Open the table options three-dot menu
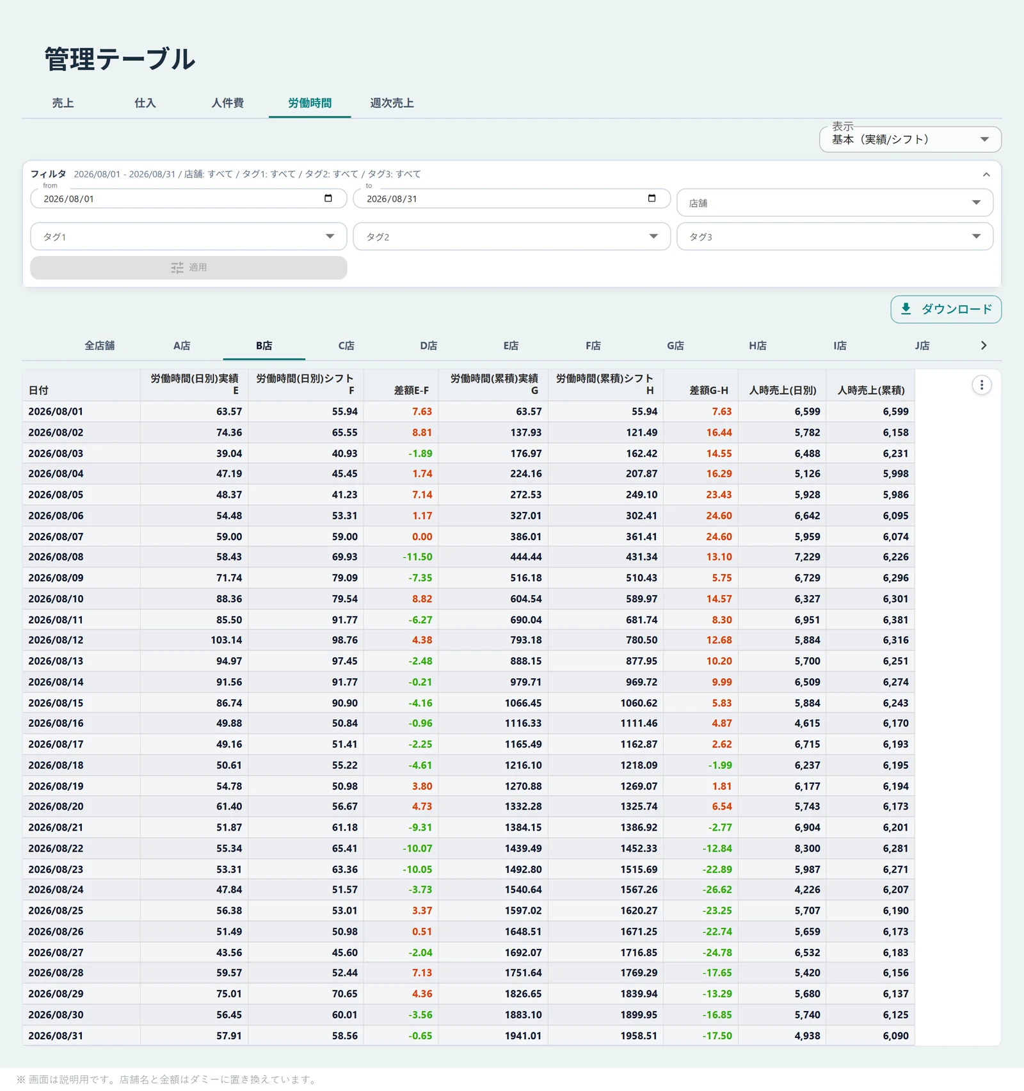1024x1091 pixels. click(x=981, y=385)
